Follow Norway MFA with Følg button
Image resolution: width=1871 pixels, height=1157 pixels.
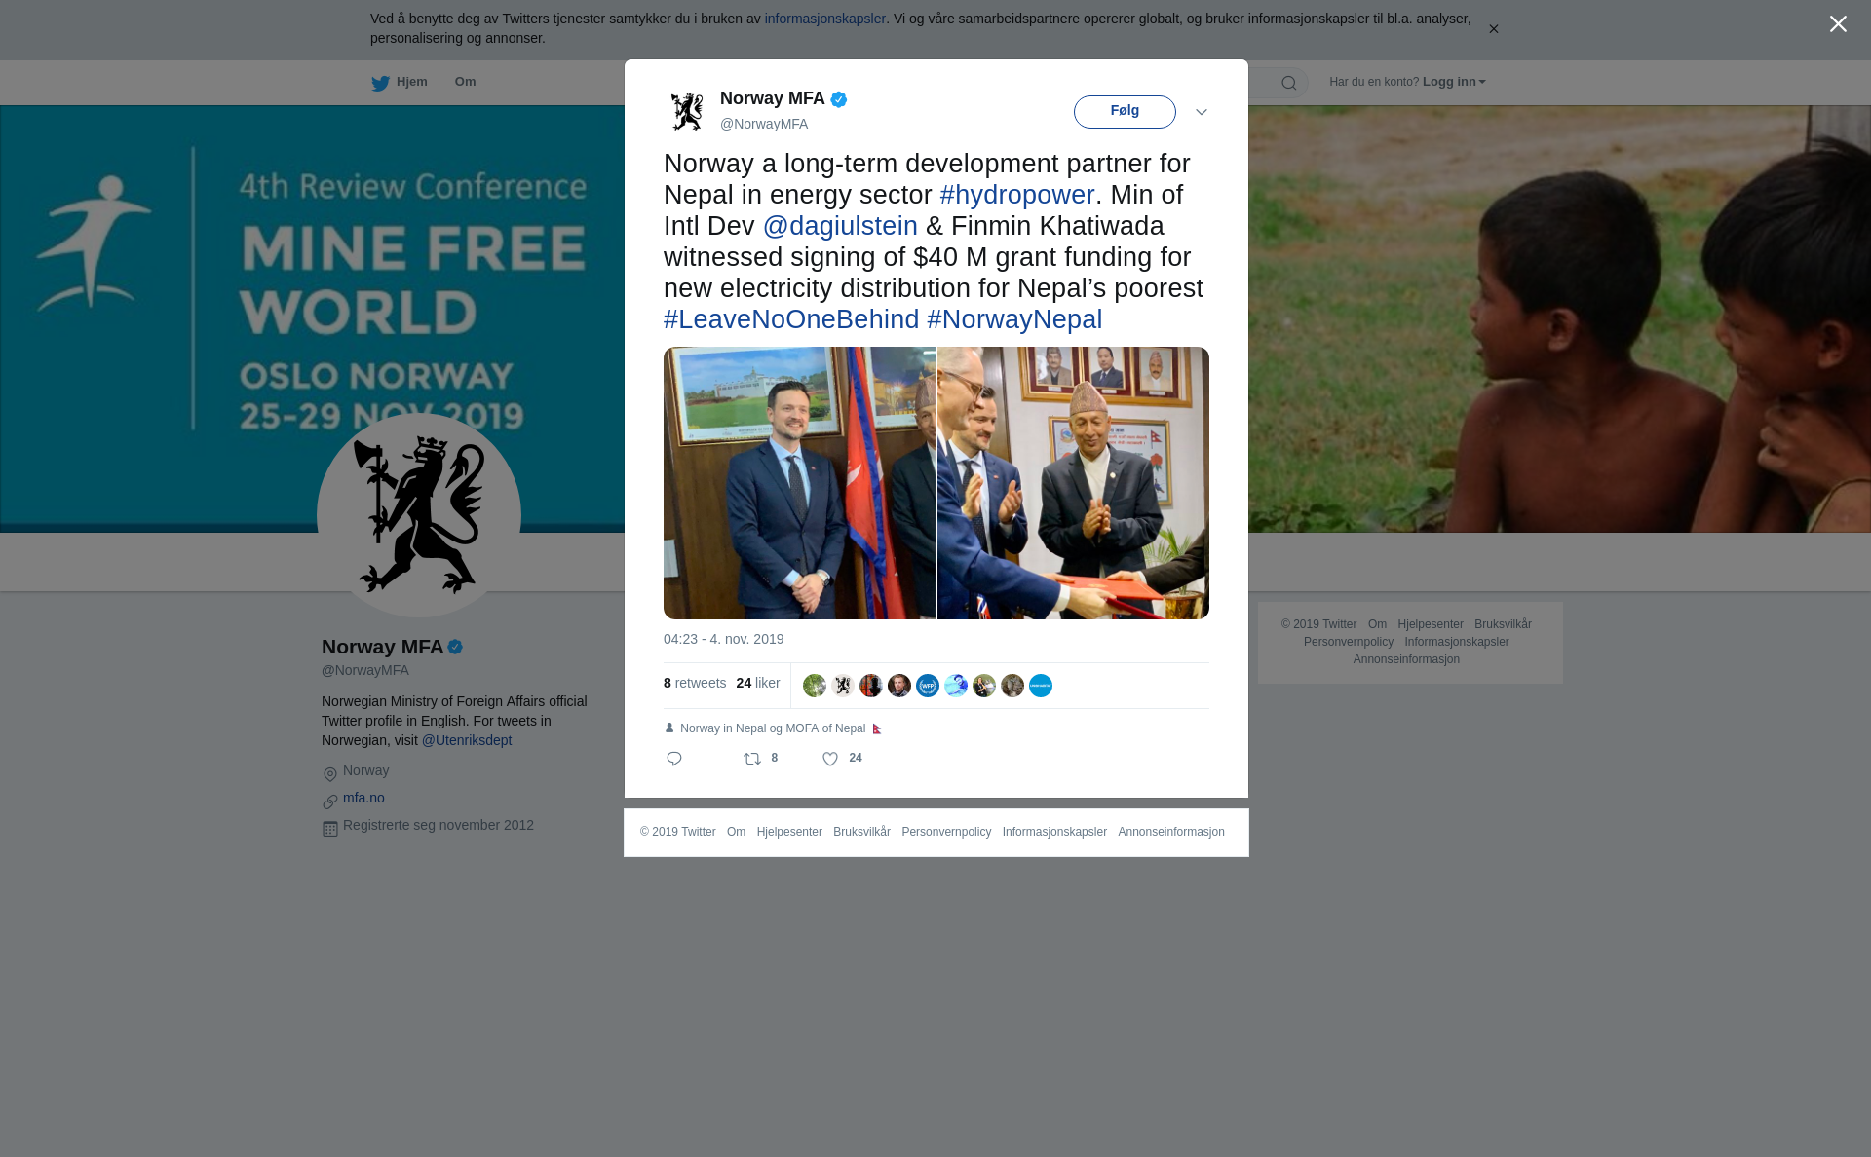1125,111
